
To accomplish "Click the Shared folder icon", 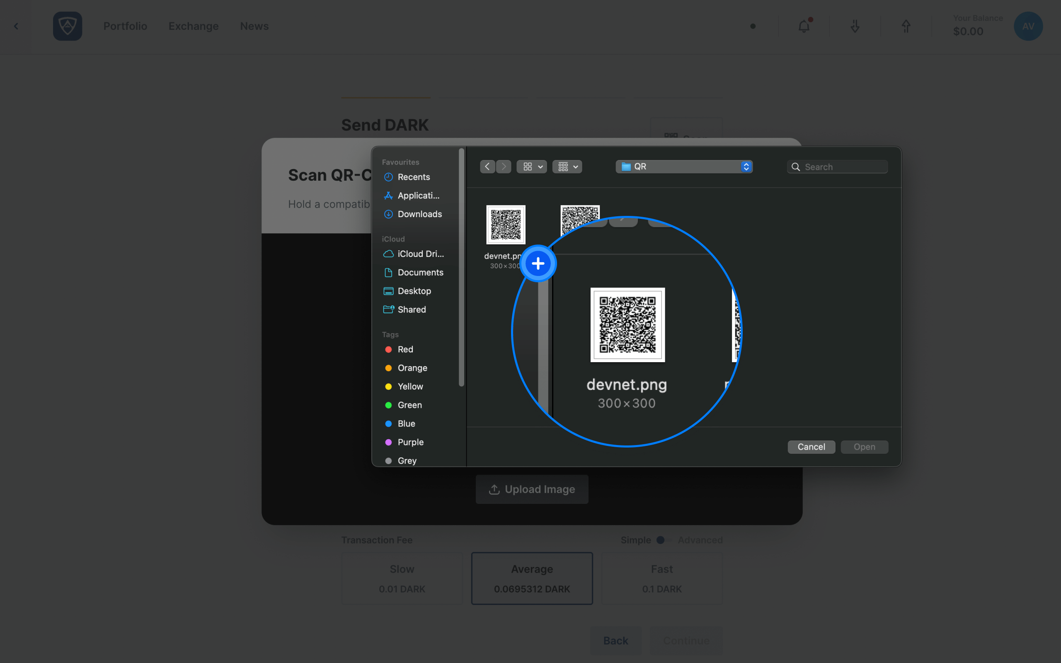I will tap(388, 310).
